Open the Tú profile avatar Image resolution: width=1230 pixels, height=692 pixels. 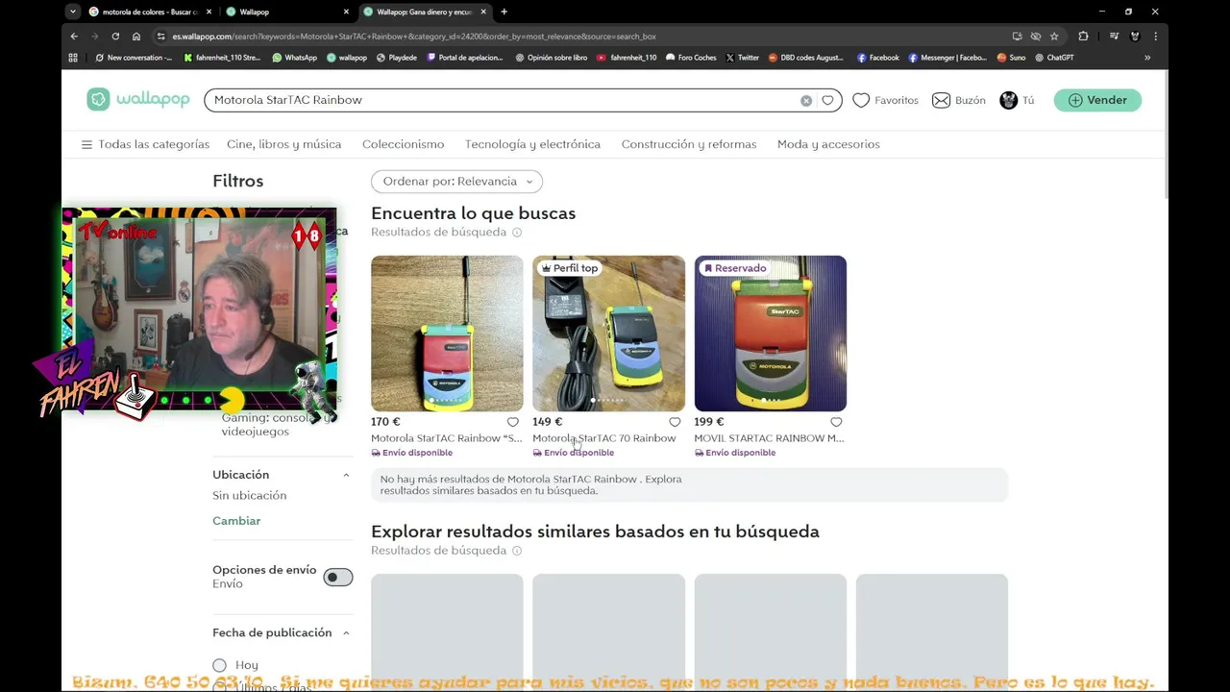(x=1008, y=100)
